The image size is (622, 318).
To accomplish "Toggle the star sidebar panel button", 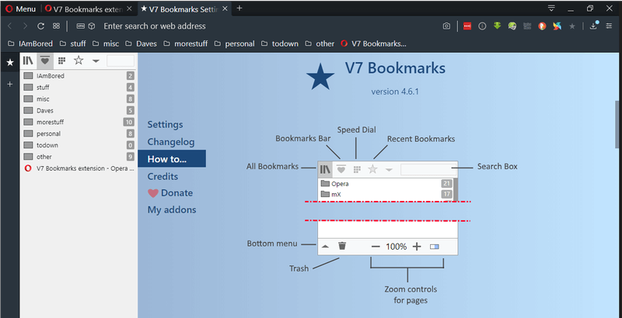I will coord(10,63).
